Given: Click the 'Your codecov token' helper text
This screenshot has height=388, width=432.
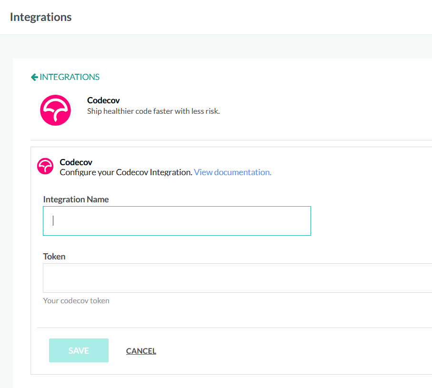Looking at the screenshot, I should (x=76, y=301).
